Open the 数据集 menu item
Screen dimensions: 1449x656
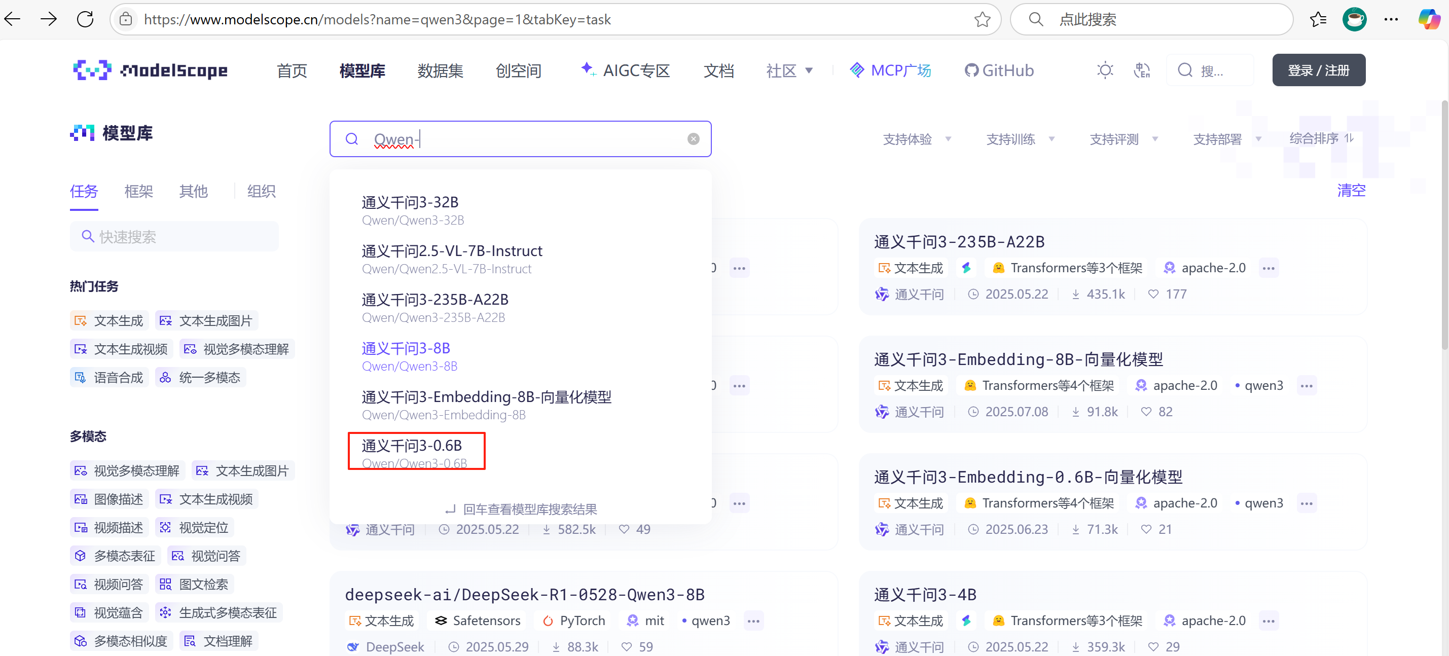440,70
